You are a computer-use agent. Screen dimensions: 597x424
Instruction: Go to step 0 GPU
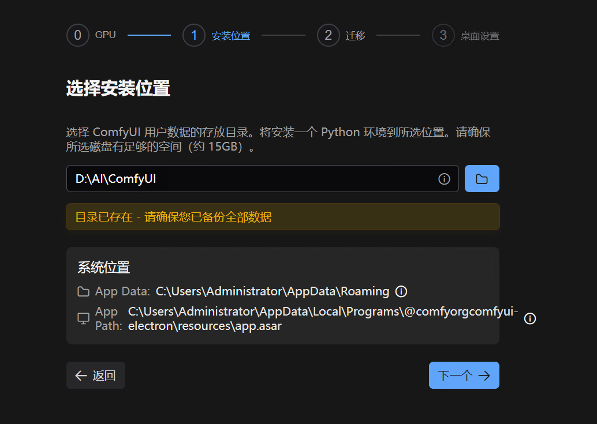point(91,35)
